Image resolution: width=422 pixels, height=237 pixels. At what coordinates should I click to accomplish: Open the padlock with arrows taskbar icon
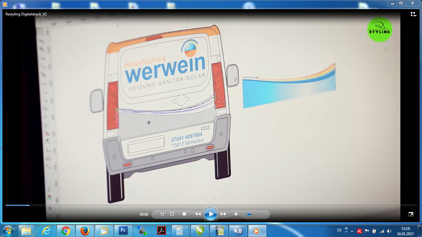coord(142,231)
